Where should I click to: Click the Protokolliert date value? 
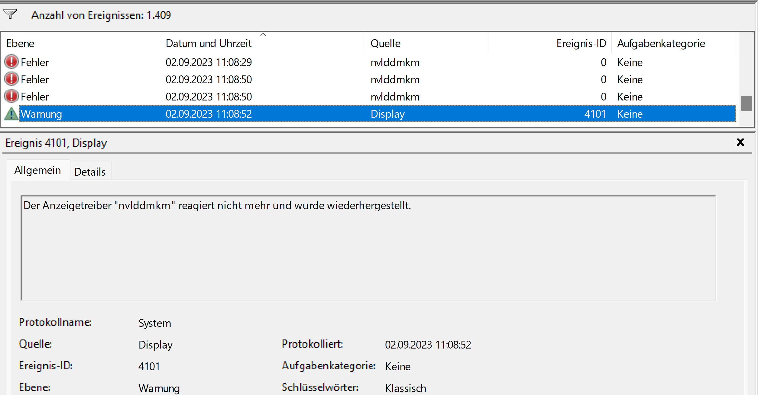[x=428, y=345]
